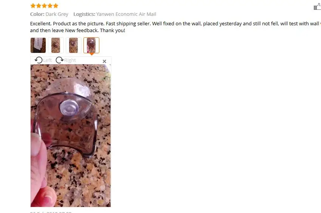Screen dimensions: 321x213
Task: Close the enlarged review photo viewer
Action: click(104, 61)
